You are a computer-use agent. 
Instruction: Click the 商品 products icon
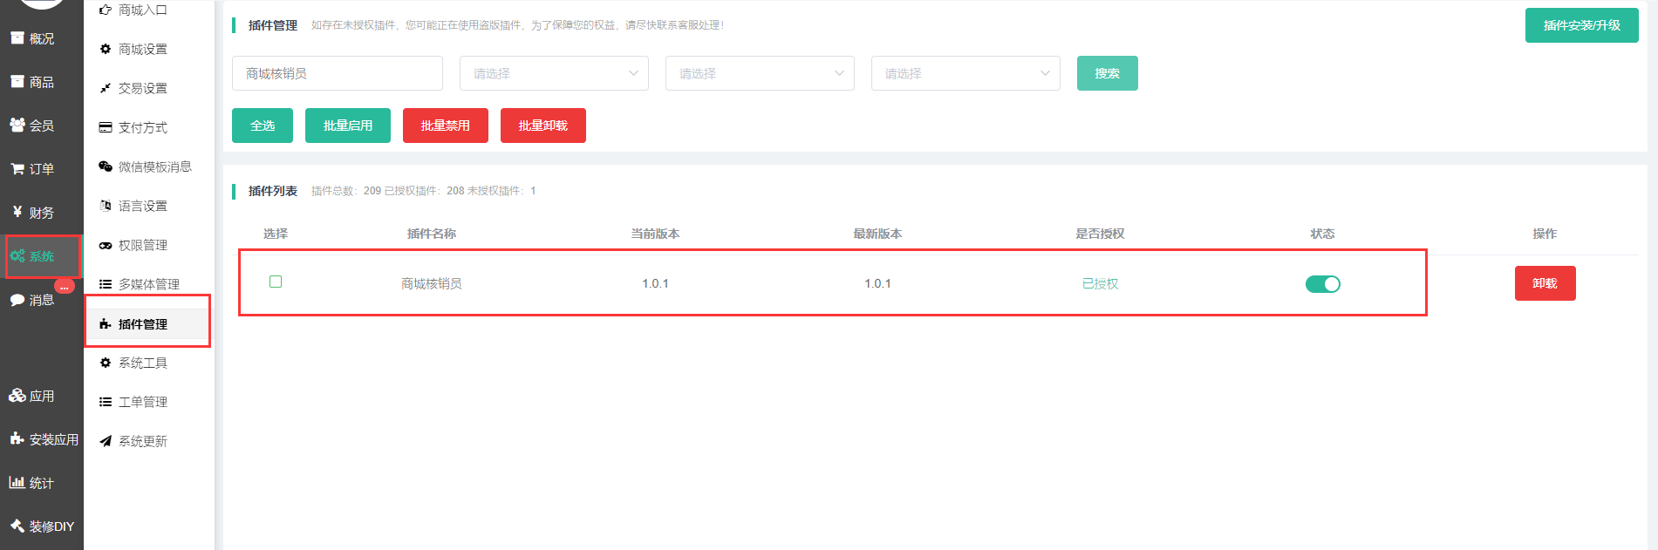click(17, 81)
